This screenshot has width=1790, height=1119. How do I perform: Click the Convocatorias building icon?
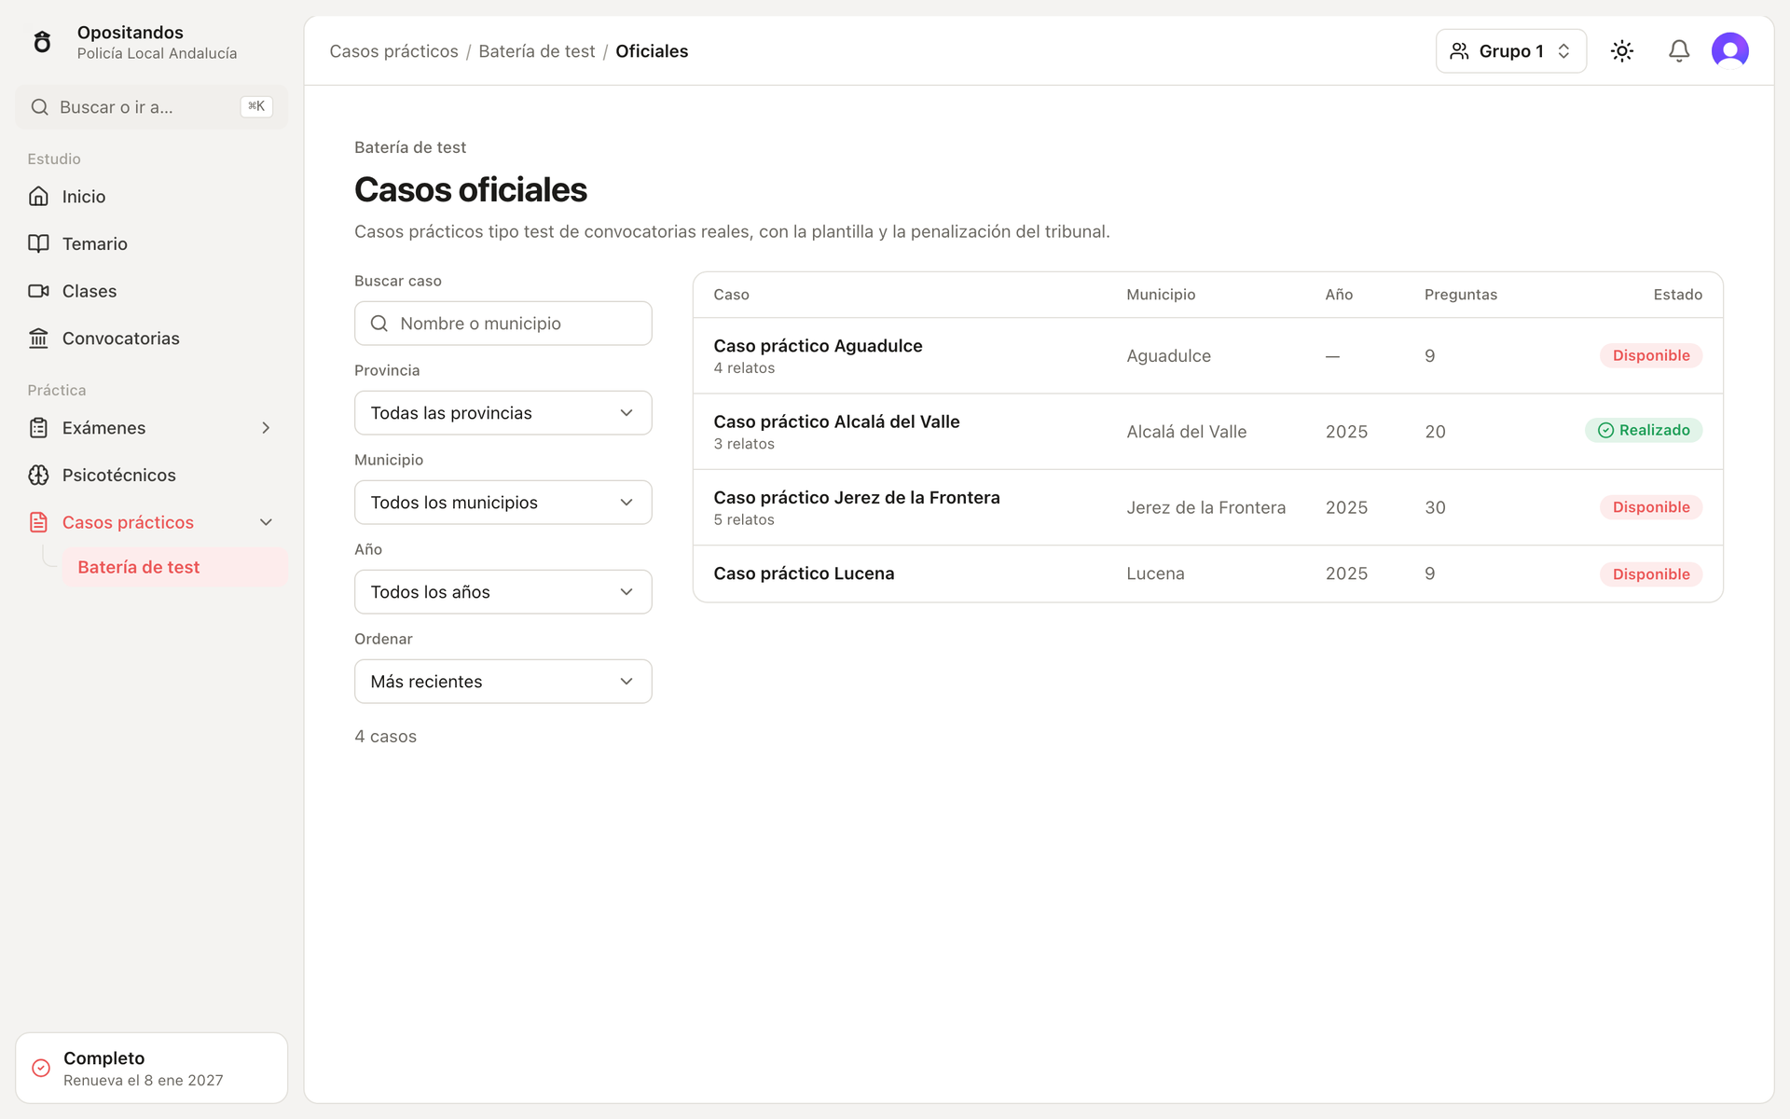pos(38,338)
